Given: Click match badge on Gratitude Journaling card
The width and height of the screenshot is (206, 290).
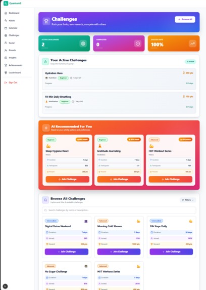Looking at the screenshot, I should click(x=134, y=140).
